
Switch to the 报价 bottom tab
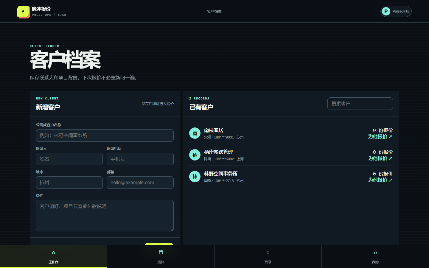pyautogui.click(x=161, y=257)
